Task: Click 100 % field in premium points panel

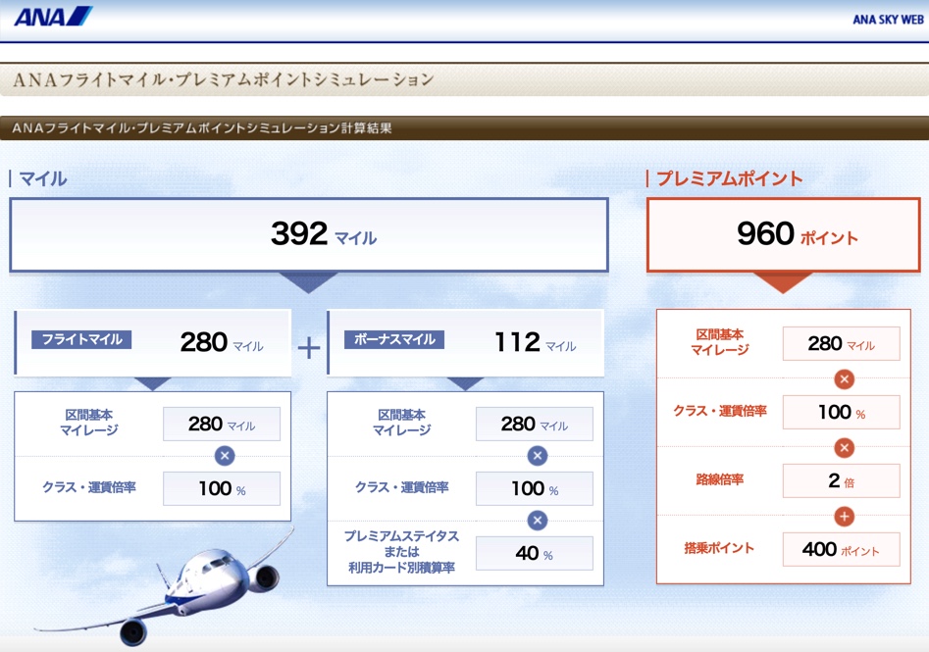Action: click(x=842, y=412)
